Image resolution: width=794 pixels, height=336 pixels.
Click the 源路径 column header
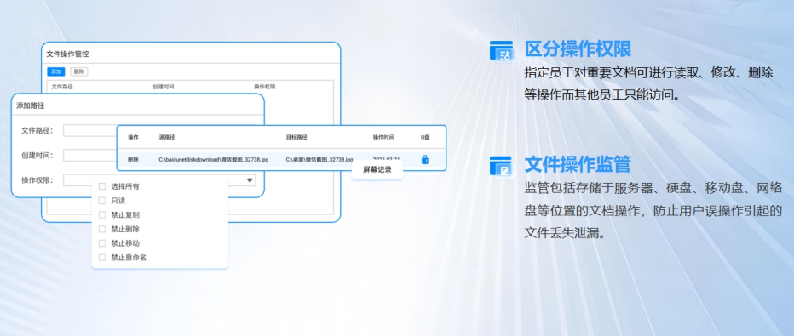(x=167, y=137)
